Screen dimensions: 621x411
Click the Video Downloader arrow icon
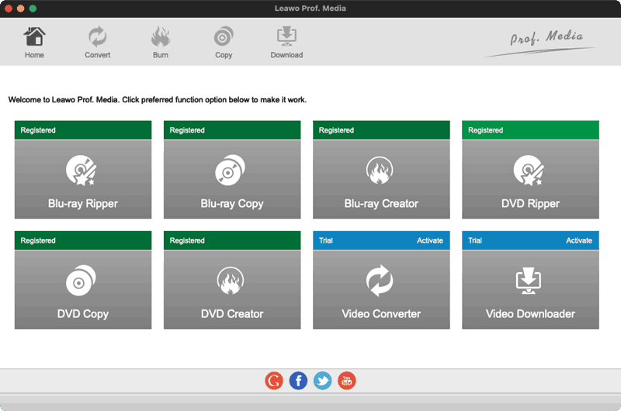529,281
